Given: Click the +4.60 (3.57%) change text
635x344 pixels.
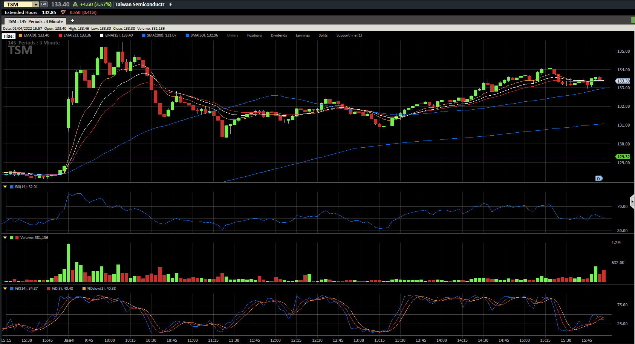Looking at the screenshot, I should [96, 5].
